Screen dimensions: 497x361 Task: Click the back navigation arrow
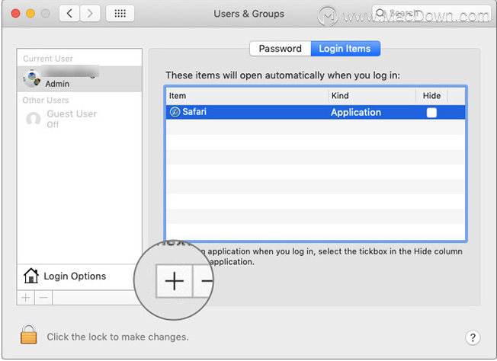(69, 14)
